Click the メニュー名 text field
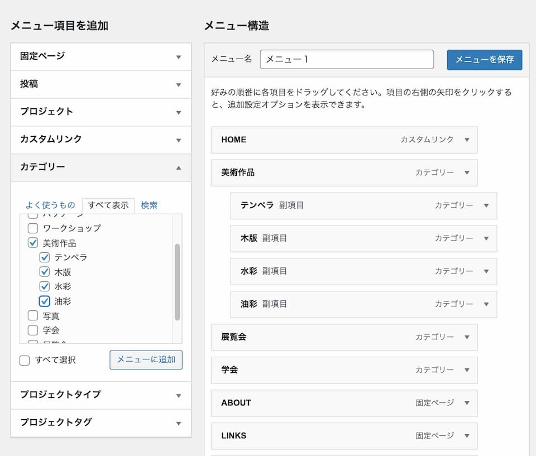Screen dimensions: 536x456 [347, 60]
